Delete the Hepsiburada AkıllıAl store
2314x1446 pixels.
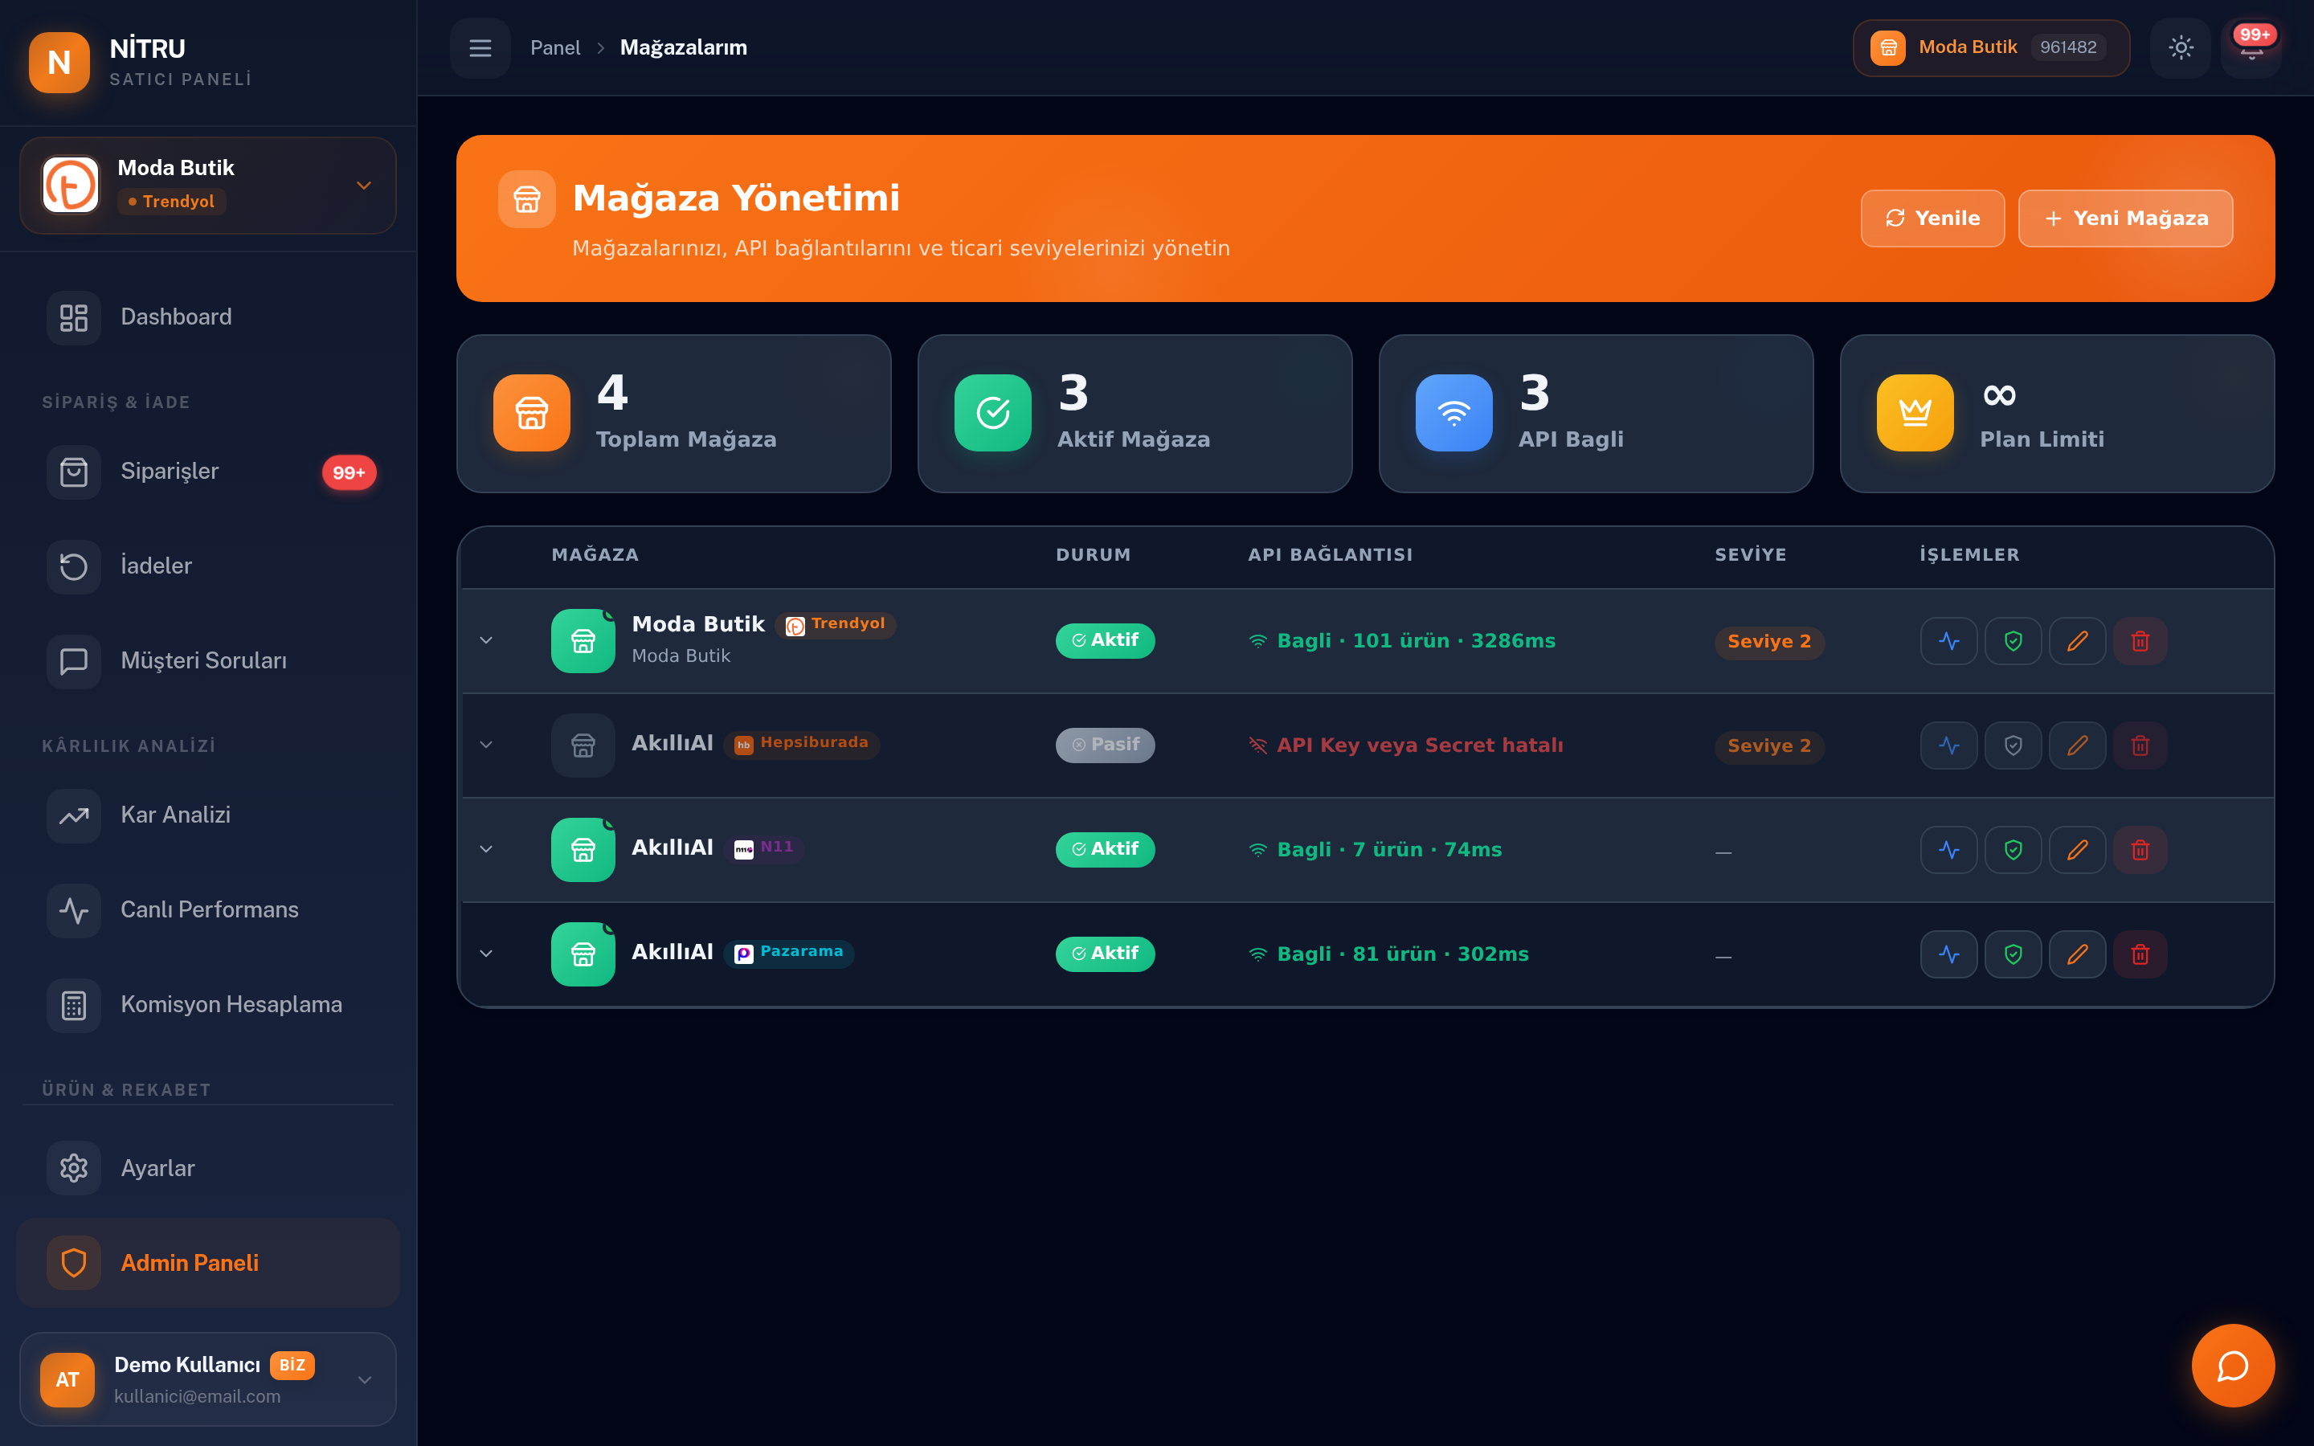(x=2140, y=745)
